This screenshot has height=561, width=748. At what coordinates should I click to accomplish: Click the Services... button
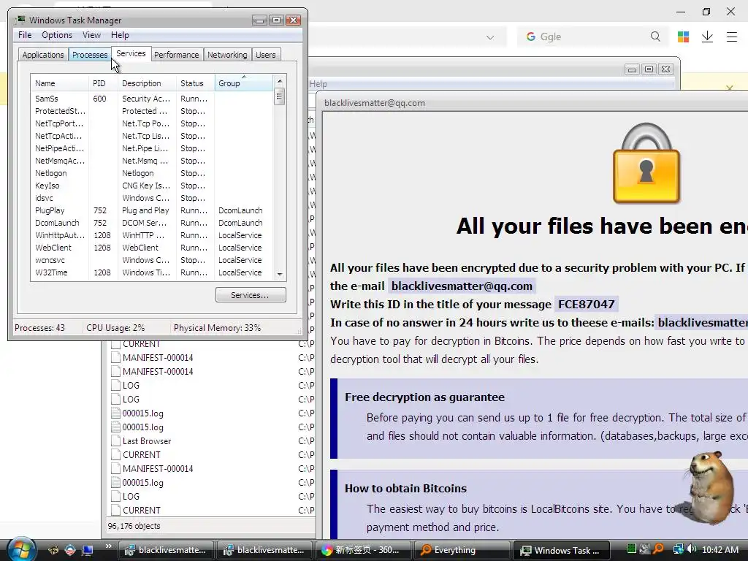(251, 295)
